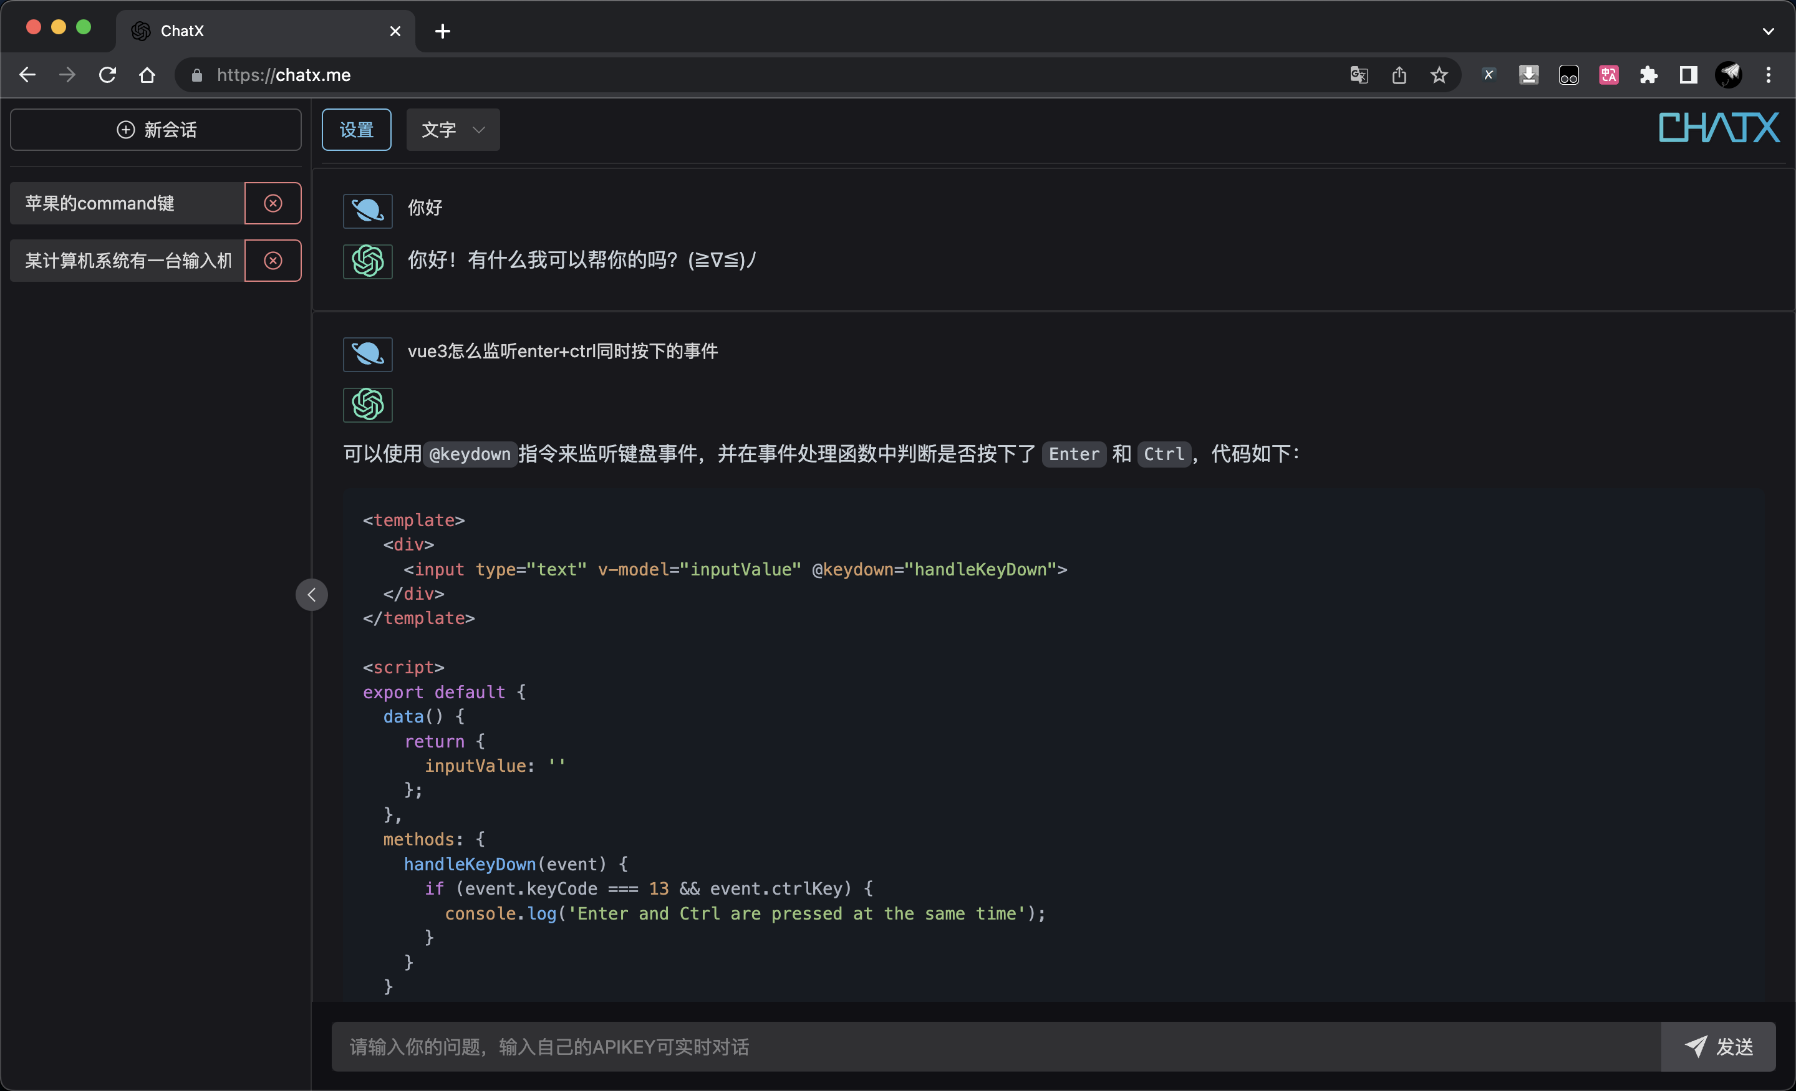The image size is (1796, 1091).
Task: Click the user planet avatar beside 你好
Action: [368, 211]
